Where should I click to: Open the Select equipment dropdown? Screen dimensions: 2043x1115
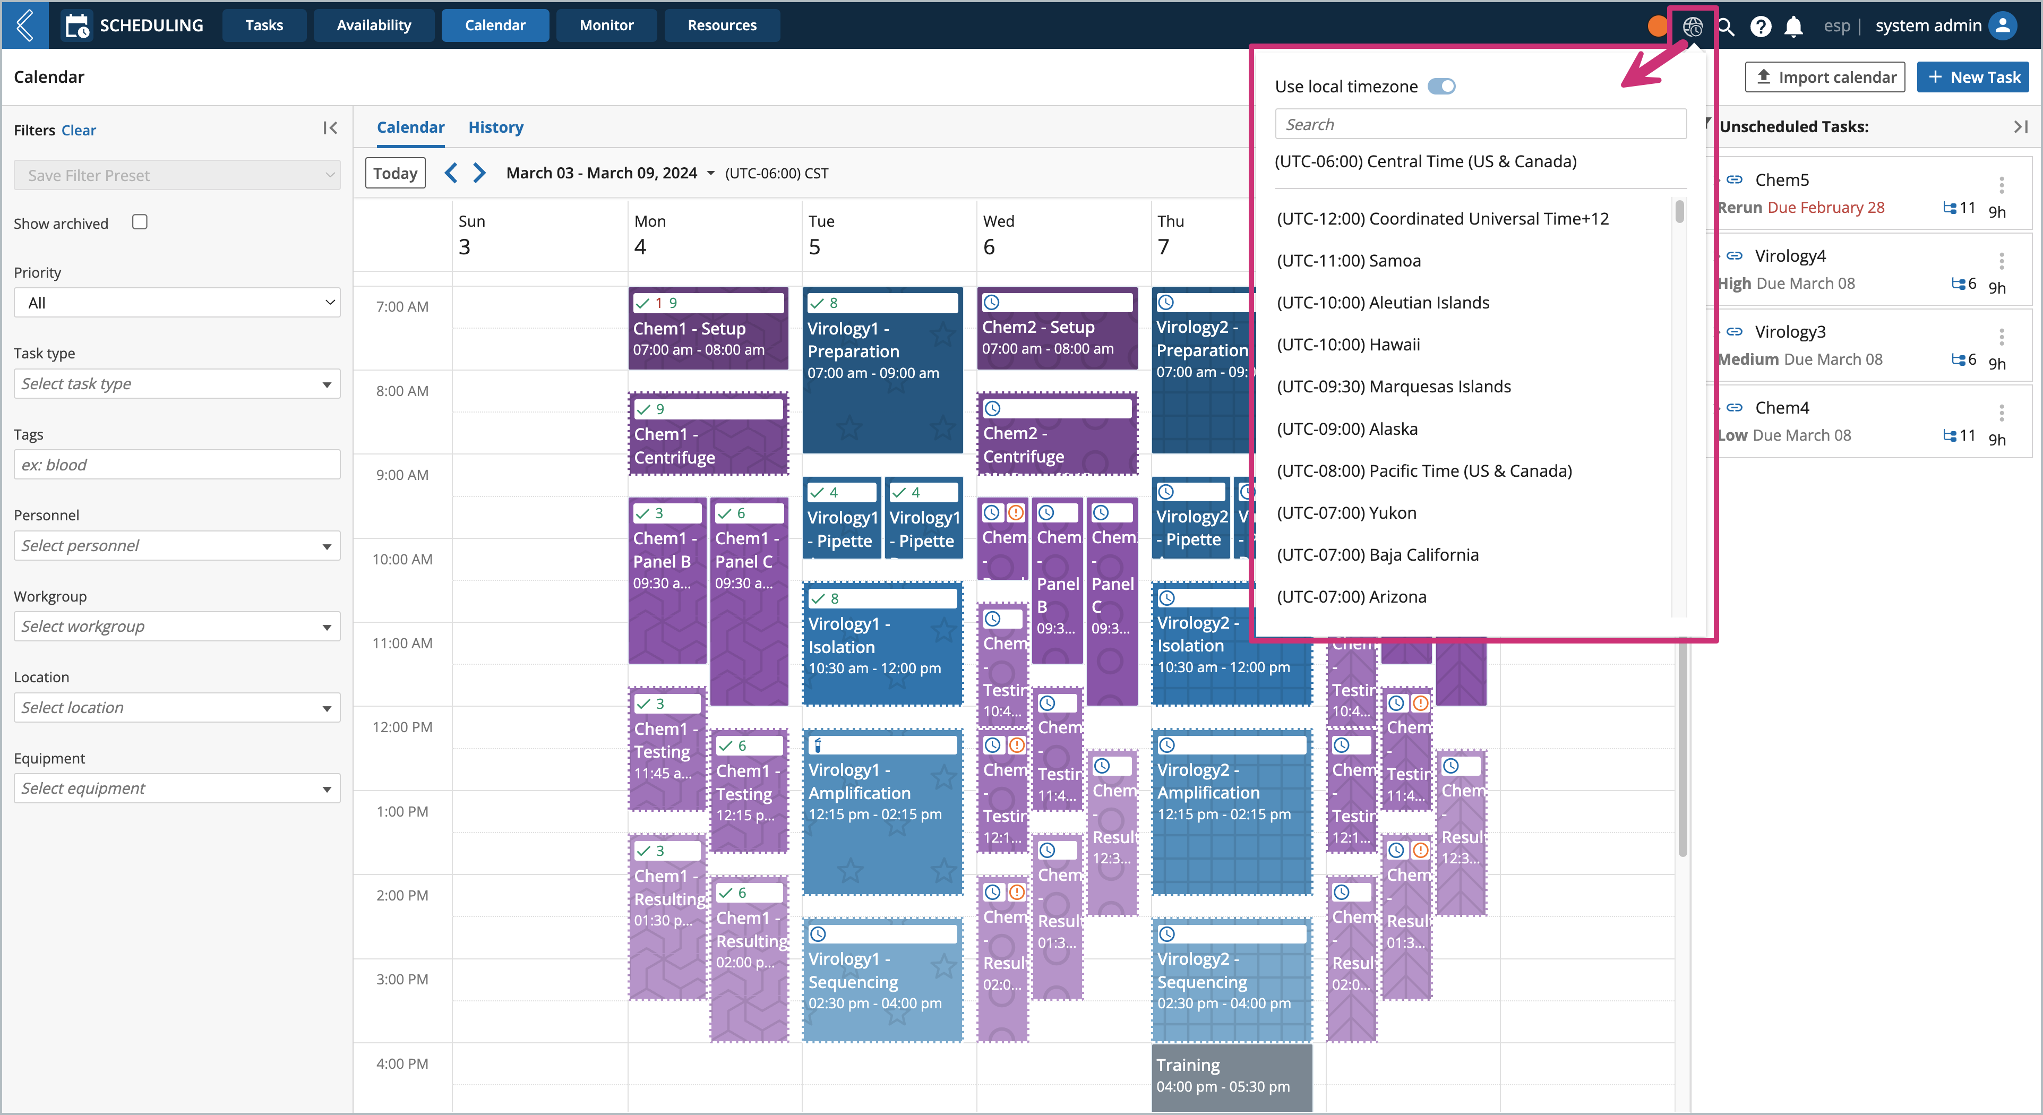(x=177, y=788)
